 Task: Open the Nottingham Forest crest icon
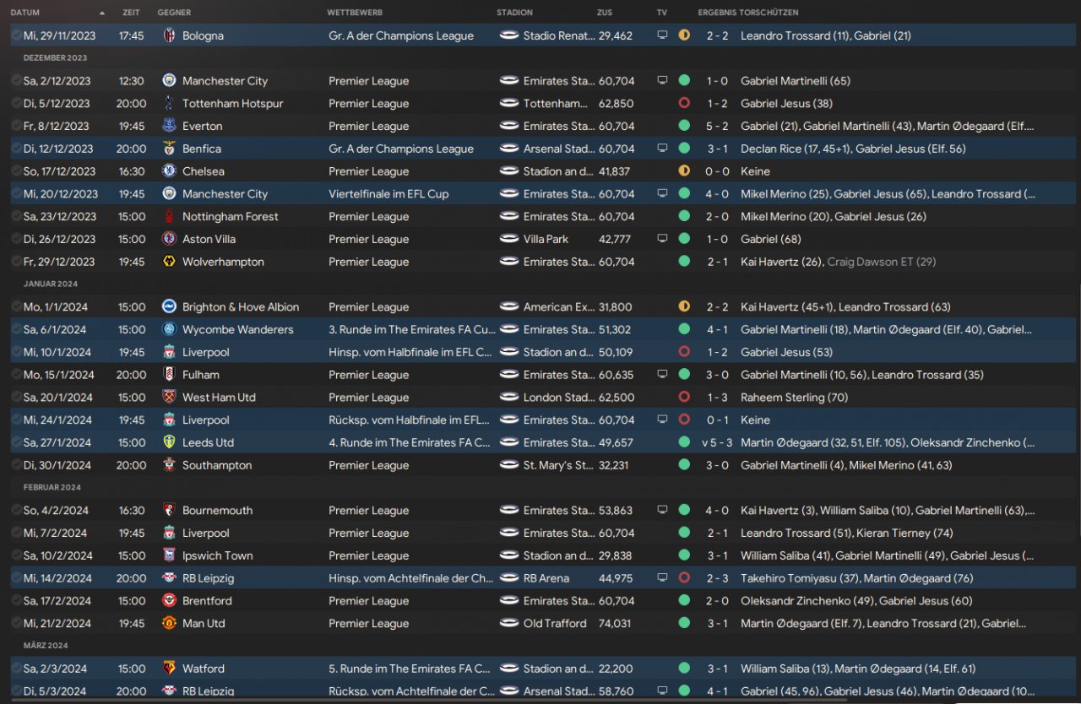point(169,216)
